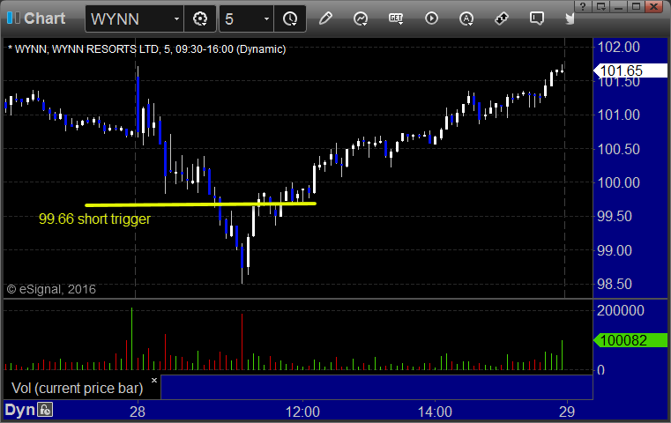Open the gear symbol settings icon
This screenshot has width=671, height=423.
pos(200,19)
